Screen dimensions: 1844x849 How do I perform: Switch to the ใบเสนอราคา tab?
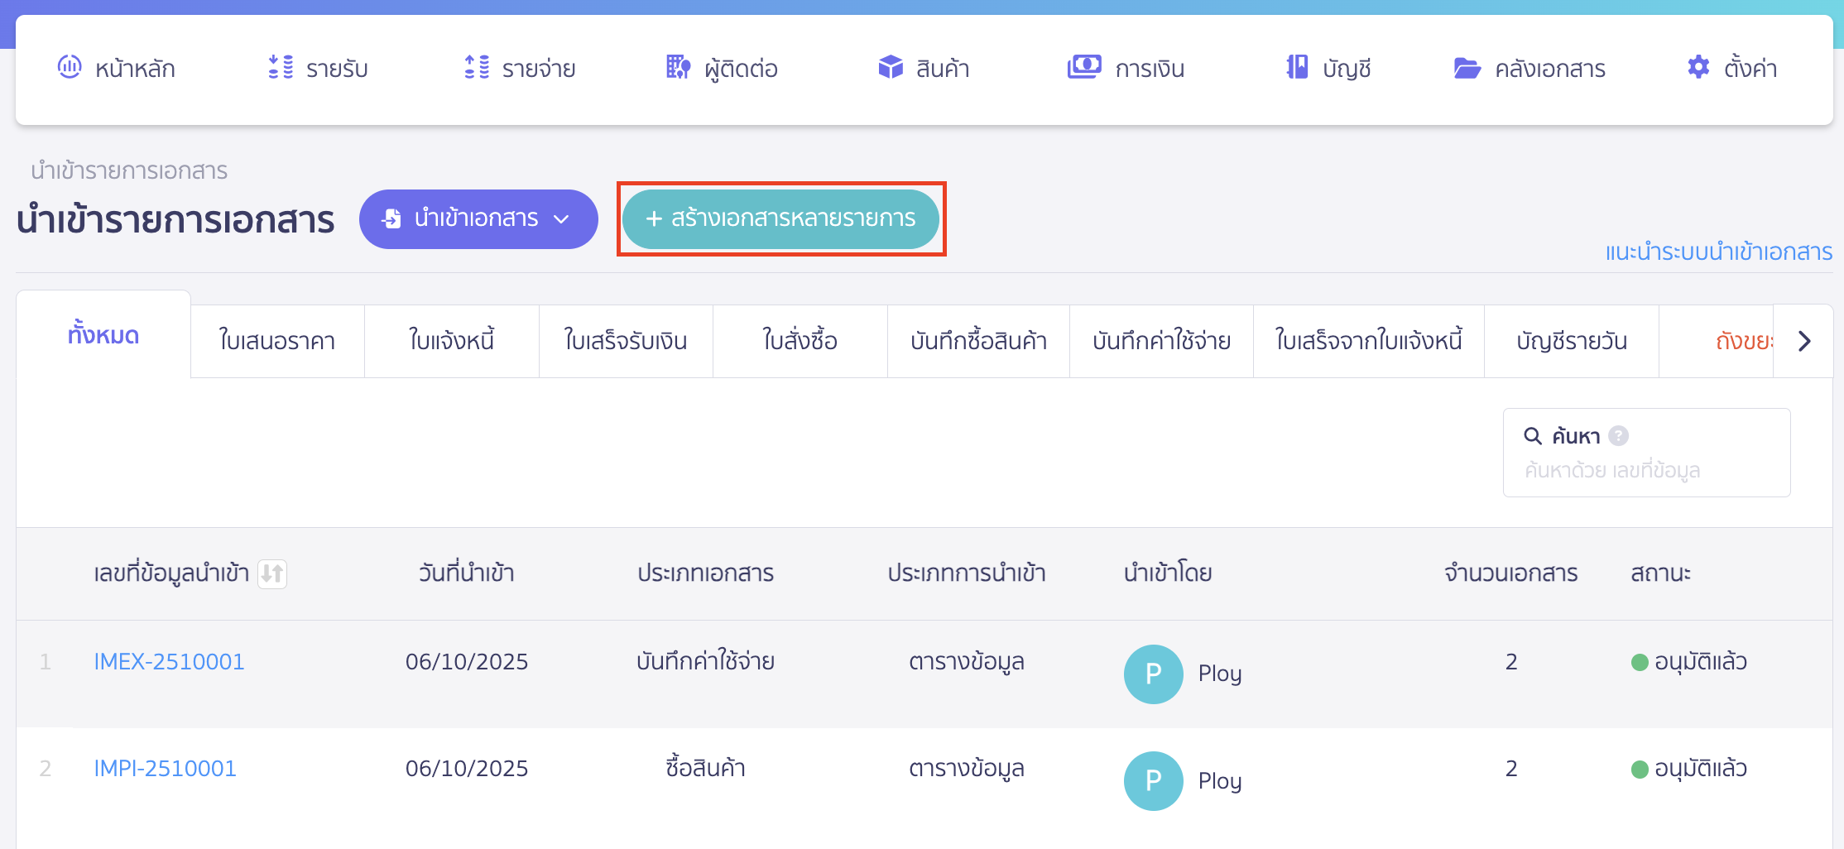click(x=276, y=340)
